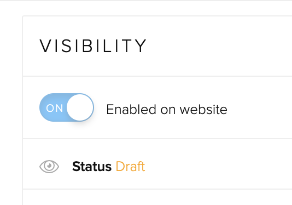292x205 pixels.
Task: Click the gray strip at the window top
Action: 146,1
